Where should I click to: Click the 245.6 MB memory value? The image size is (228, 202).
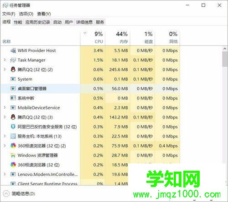point(119,69)
